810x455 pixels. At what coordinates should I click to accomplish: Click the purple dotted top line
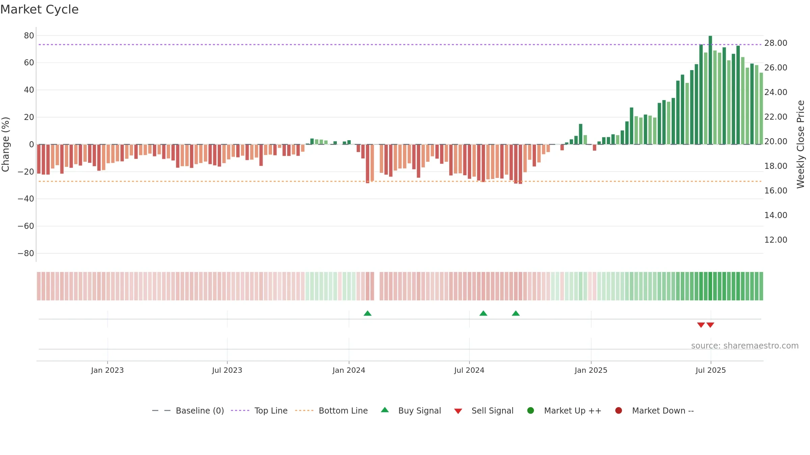[400, 44]
